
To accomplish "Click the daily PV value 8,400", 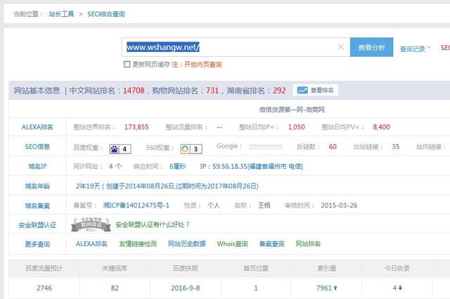I will tap(381, 127).
